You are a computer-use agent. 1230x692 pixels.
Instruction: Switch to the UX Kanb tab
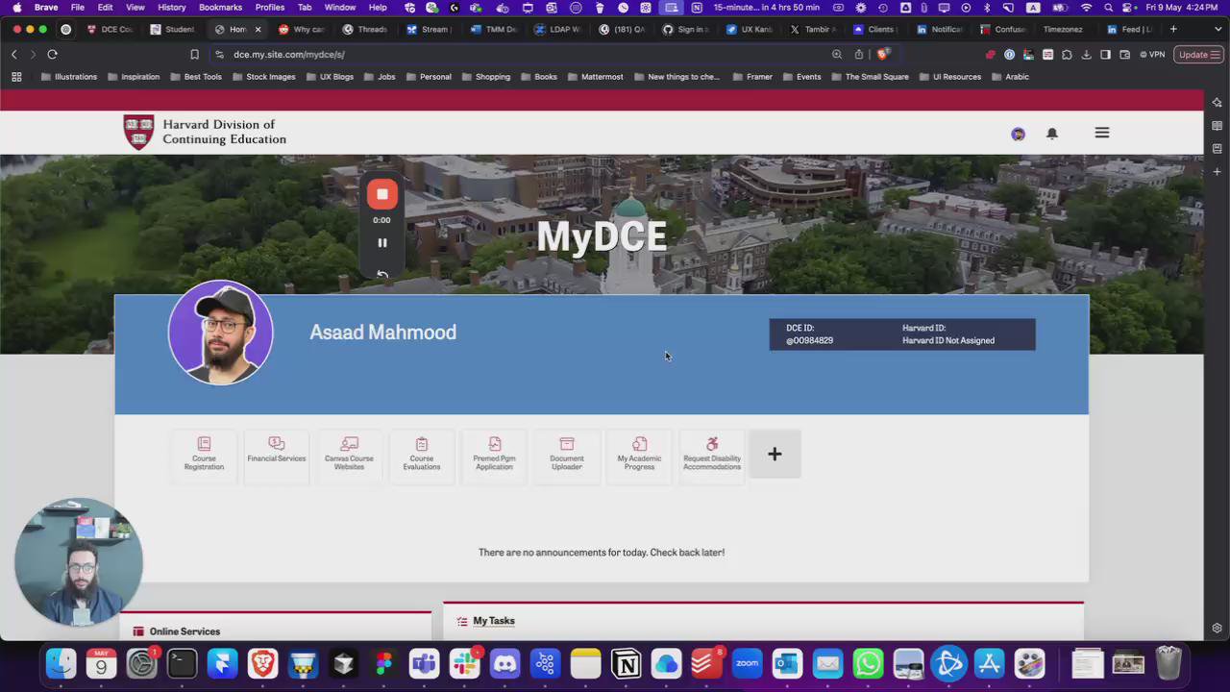[x=750, y=30]
